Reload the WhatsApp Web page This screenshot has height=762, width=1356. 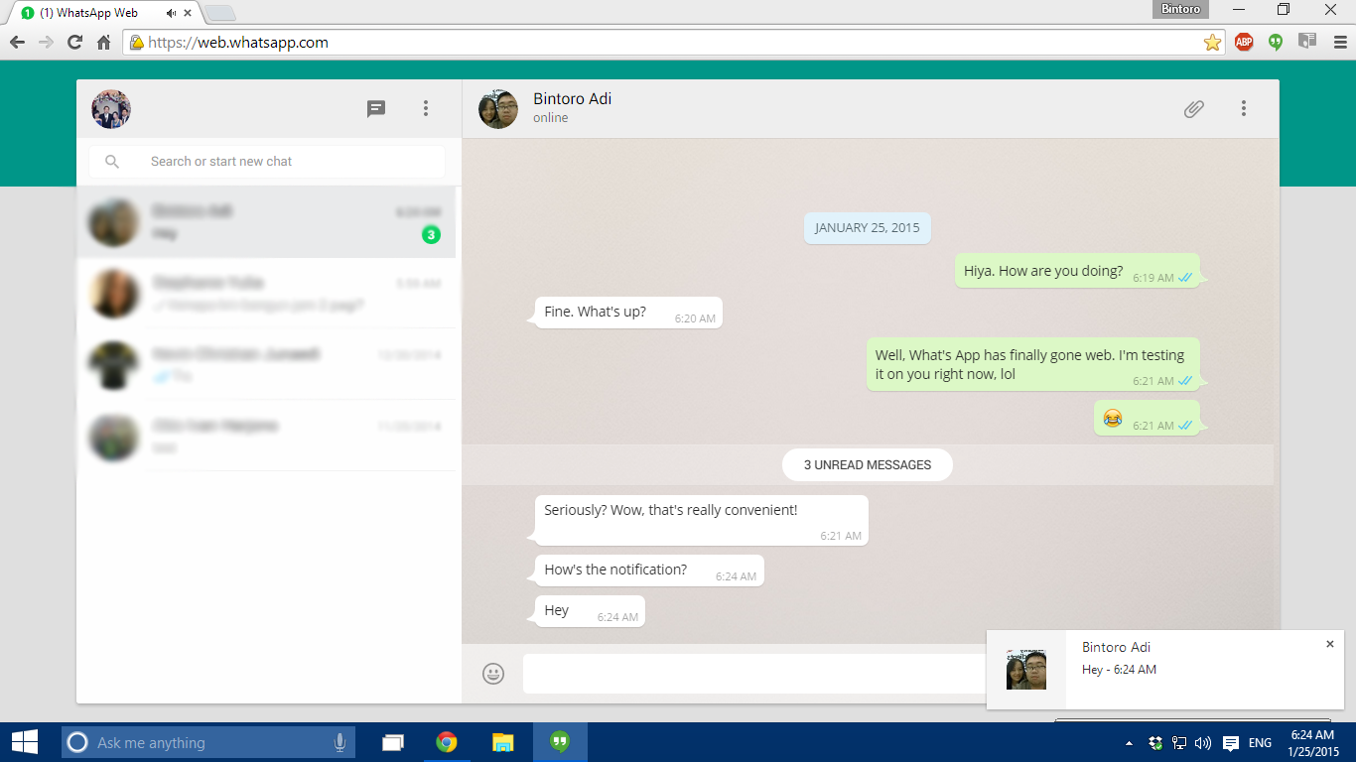point(74,43)
